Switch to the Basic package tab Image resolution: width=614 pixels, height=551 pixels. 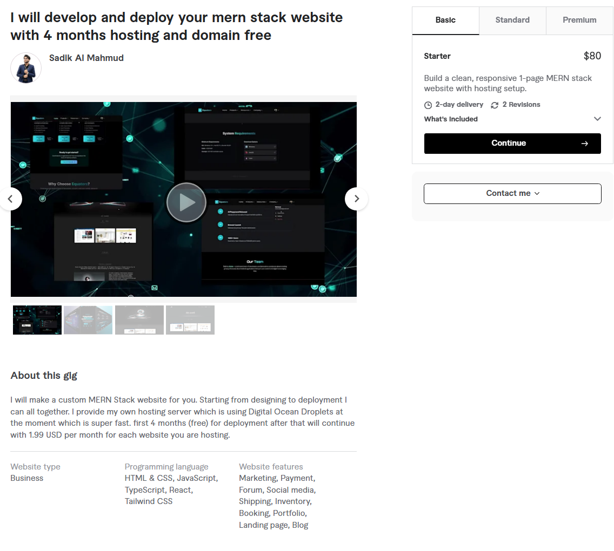(445, 21)
